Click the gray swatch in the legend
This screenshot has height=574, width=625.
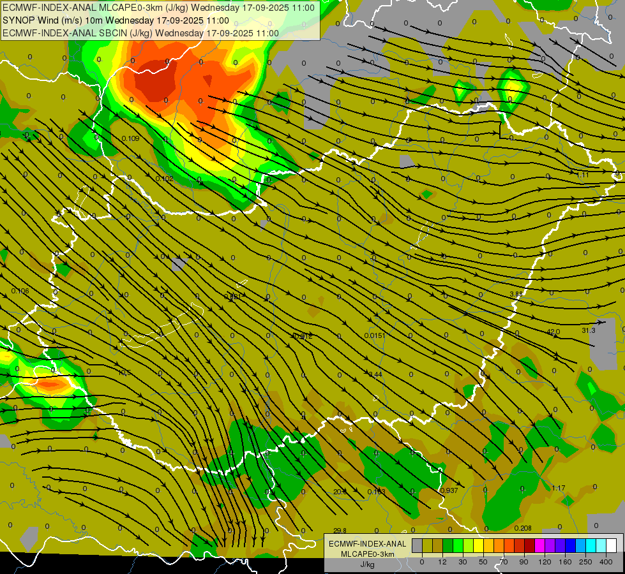coord(418,545)
